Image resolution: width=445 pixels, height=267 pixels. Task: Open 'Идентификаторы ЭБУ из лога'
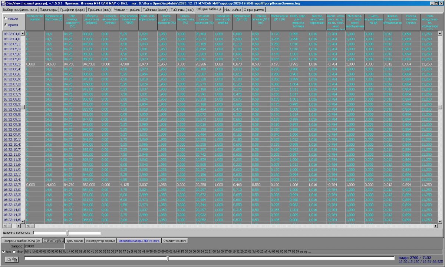[139, 240]
